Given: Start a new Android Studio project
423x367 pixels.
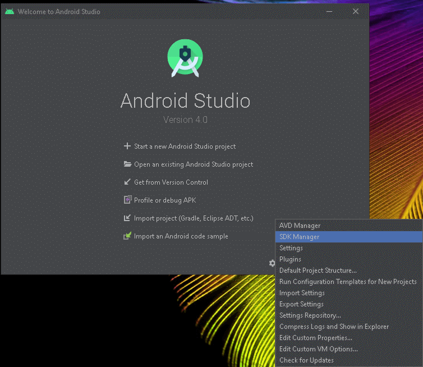Looking at the screenshot, I should click(x=185, y=146).
